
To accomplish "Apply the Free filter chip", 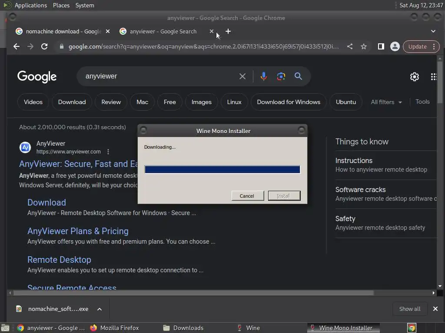I will (170, 102).
